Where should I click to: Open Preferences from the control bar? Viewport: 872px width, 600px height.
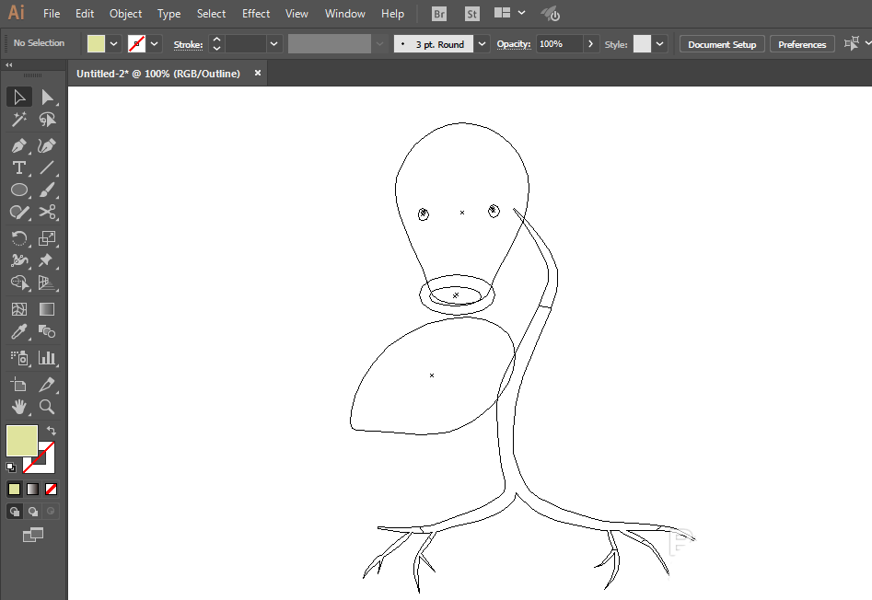801,44
